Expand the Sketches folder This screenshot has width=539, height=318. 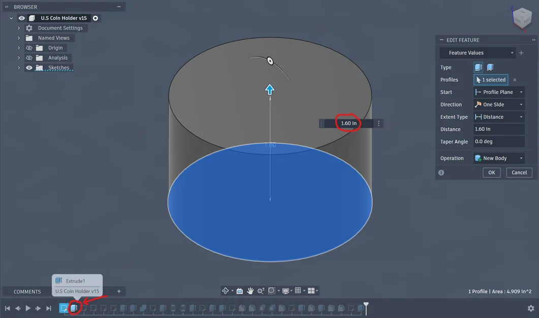[x=19, y=68]
